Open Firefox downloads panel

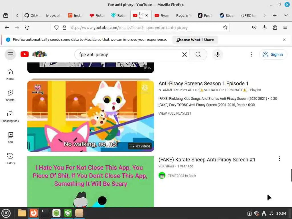click(x=264, y=28)
